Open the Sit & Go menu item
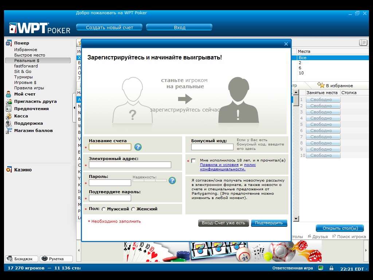The height and width of the screenshot is (280, 373). 23,71
